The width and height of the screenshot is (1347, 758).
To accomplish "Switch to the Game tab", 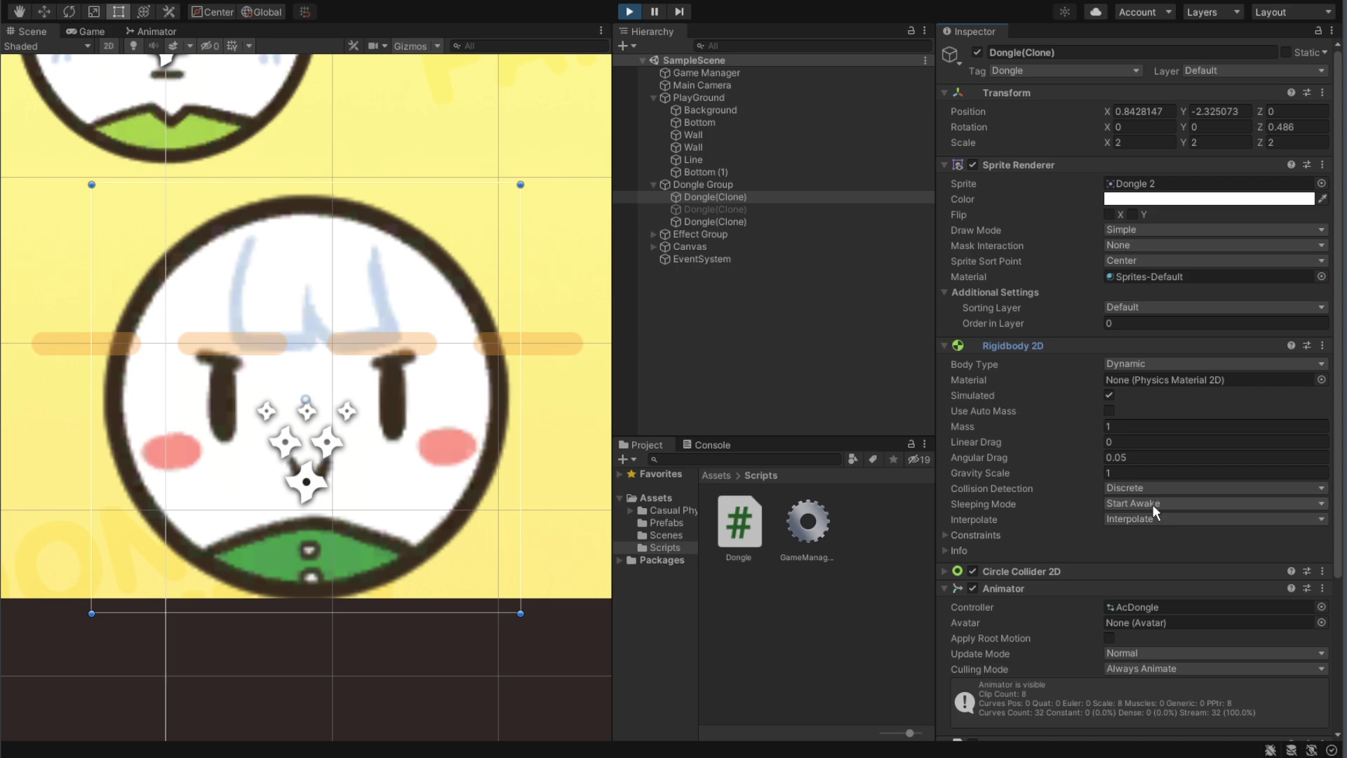I will point(85,31).
